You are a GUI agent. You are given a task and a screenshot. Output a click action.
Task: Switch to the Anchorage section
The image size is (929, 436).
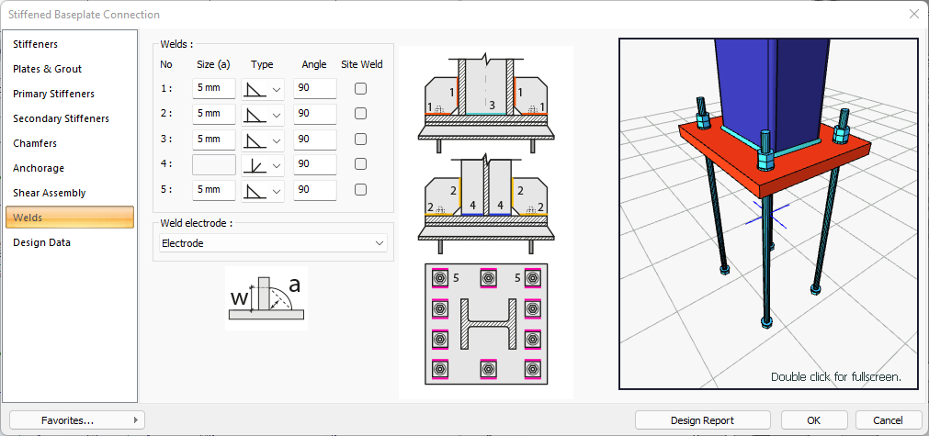click(x=39, y=168)
